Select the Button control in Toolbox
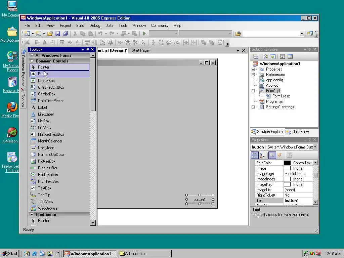The width and height of the screenshot is (344, 258). coord(59,74)
